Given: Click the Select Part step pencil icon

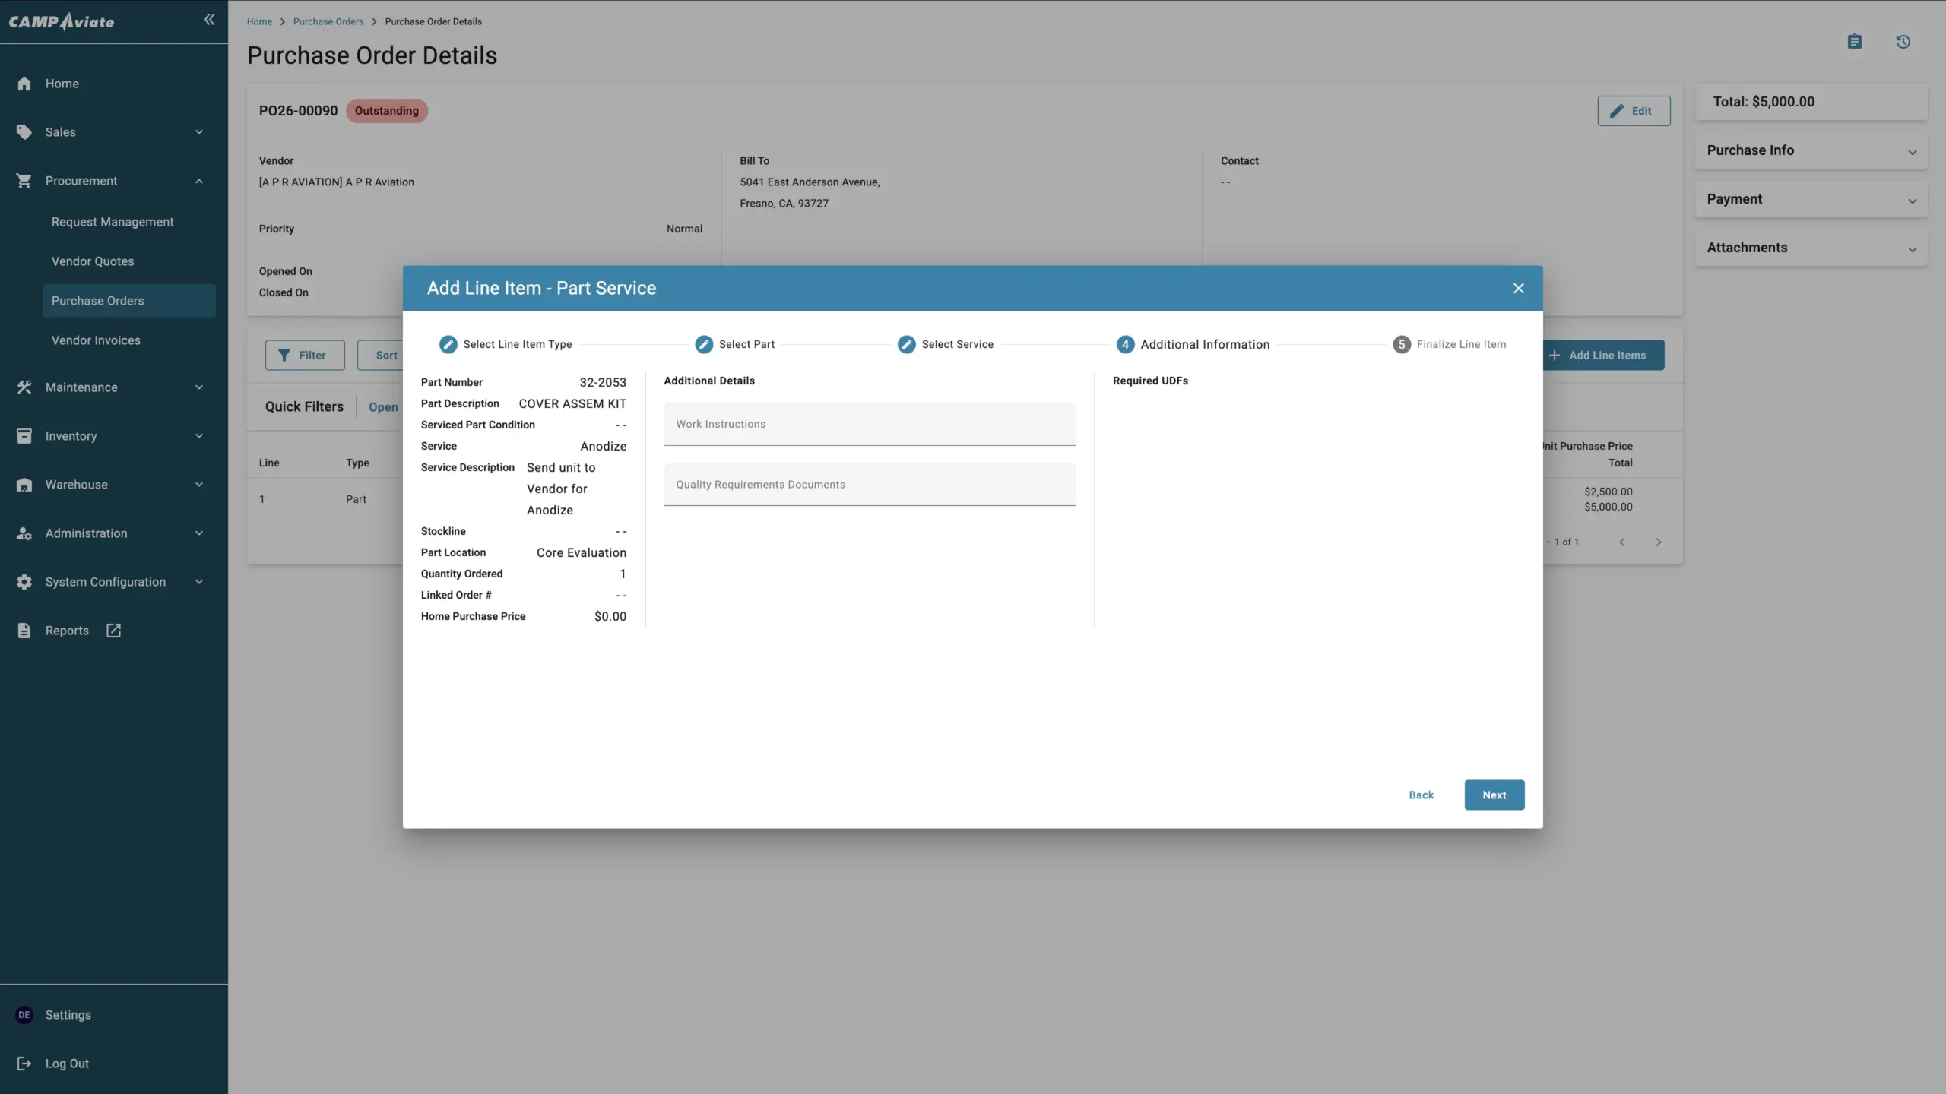Looking at the screenshot, I should pyautogui.click(x=704, y=344).
